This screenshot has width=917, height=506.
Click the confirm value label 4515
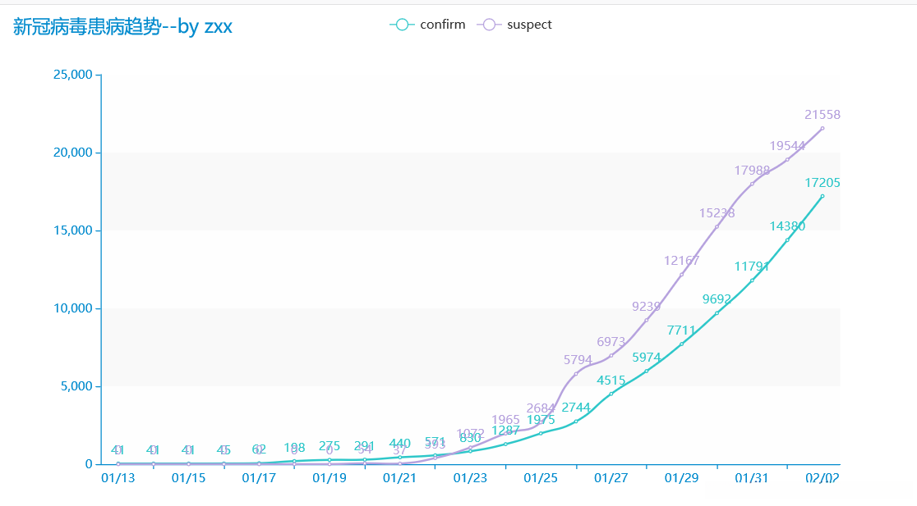(x=611, y=381)
